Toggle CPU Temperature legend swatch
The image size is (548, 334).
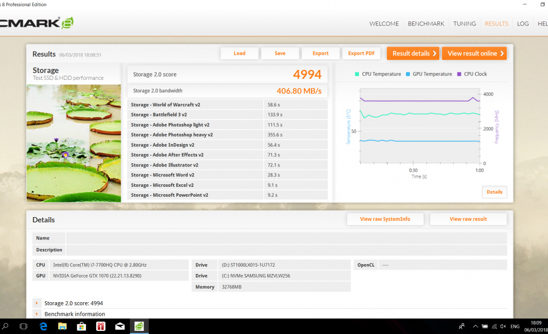[x=357, y=74]
